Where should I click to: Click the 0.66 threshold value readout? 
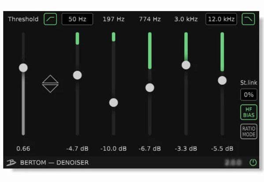click(x=23, y=149)
